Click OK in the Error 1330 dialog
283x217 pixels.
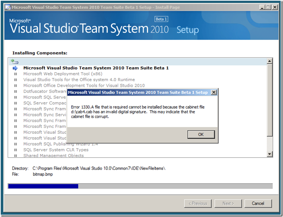(201, 134)
